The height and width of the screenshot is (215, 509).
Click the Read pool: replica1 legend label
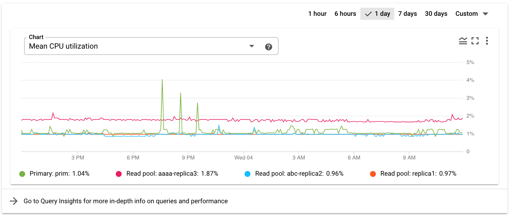(418, 173)
